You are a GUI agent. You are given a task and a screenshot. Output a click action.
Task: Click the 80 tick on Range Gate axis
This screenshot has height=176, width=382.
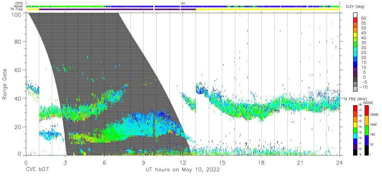pos(18,41)
